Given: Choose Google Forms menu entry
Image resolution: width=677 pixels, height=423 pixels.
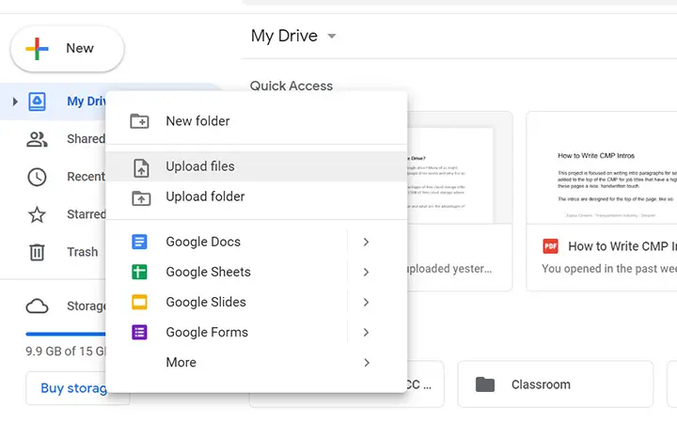Looking at the screenshot, I should [257, 333].
